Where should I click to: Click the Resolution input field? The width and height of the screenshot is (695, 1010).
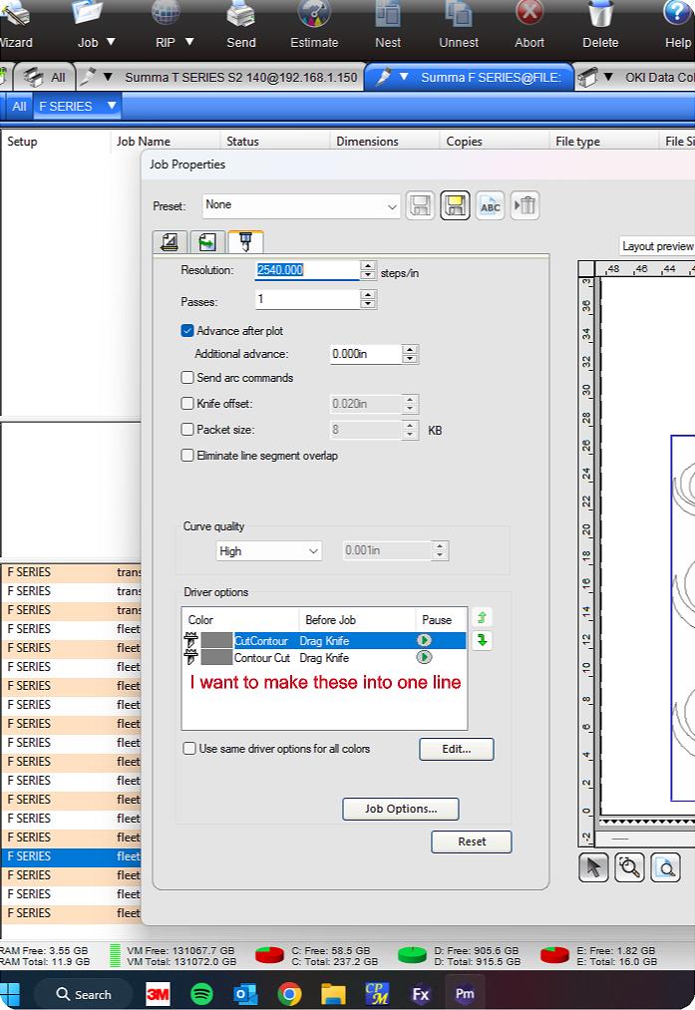[307, 270]
